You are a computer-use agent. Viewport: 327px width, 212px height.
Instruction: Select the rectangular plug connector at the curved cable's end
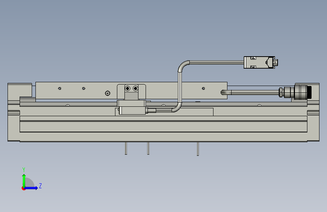click(x=261, y=62)
